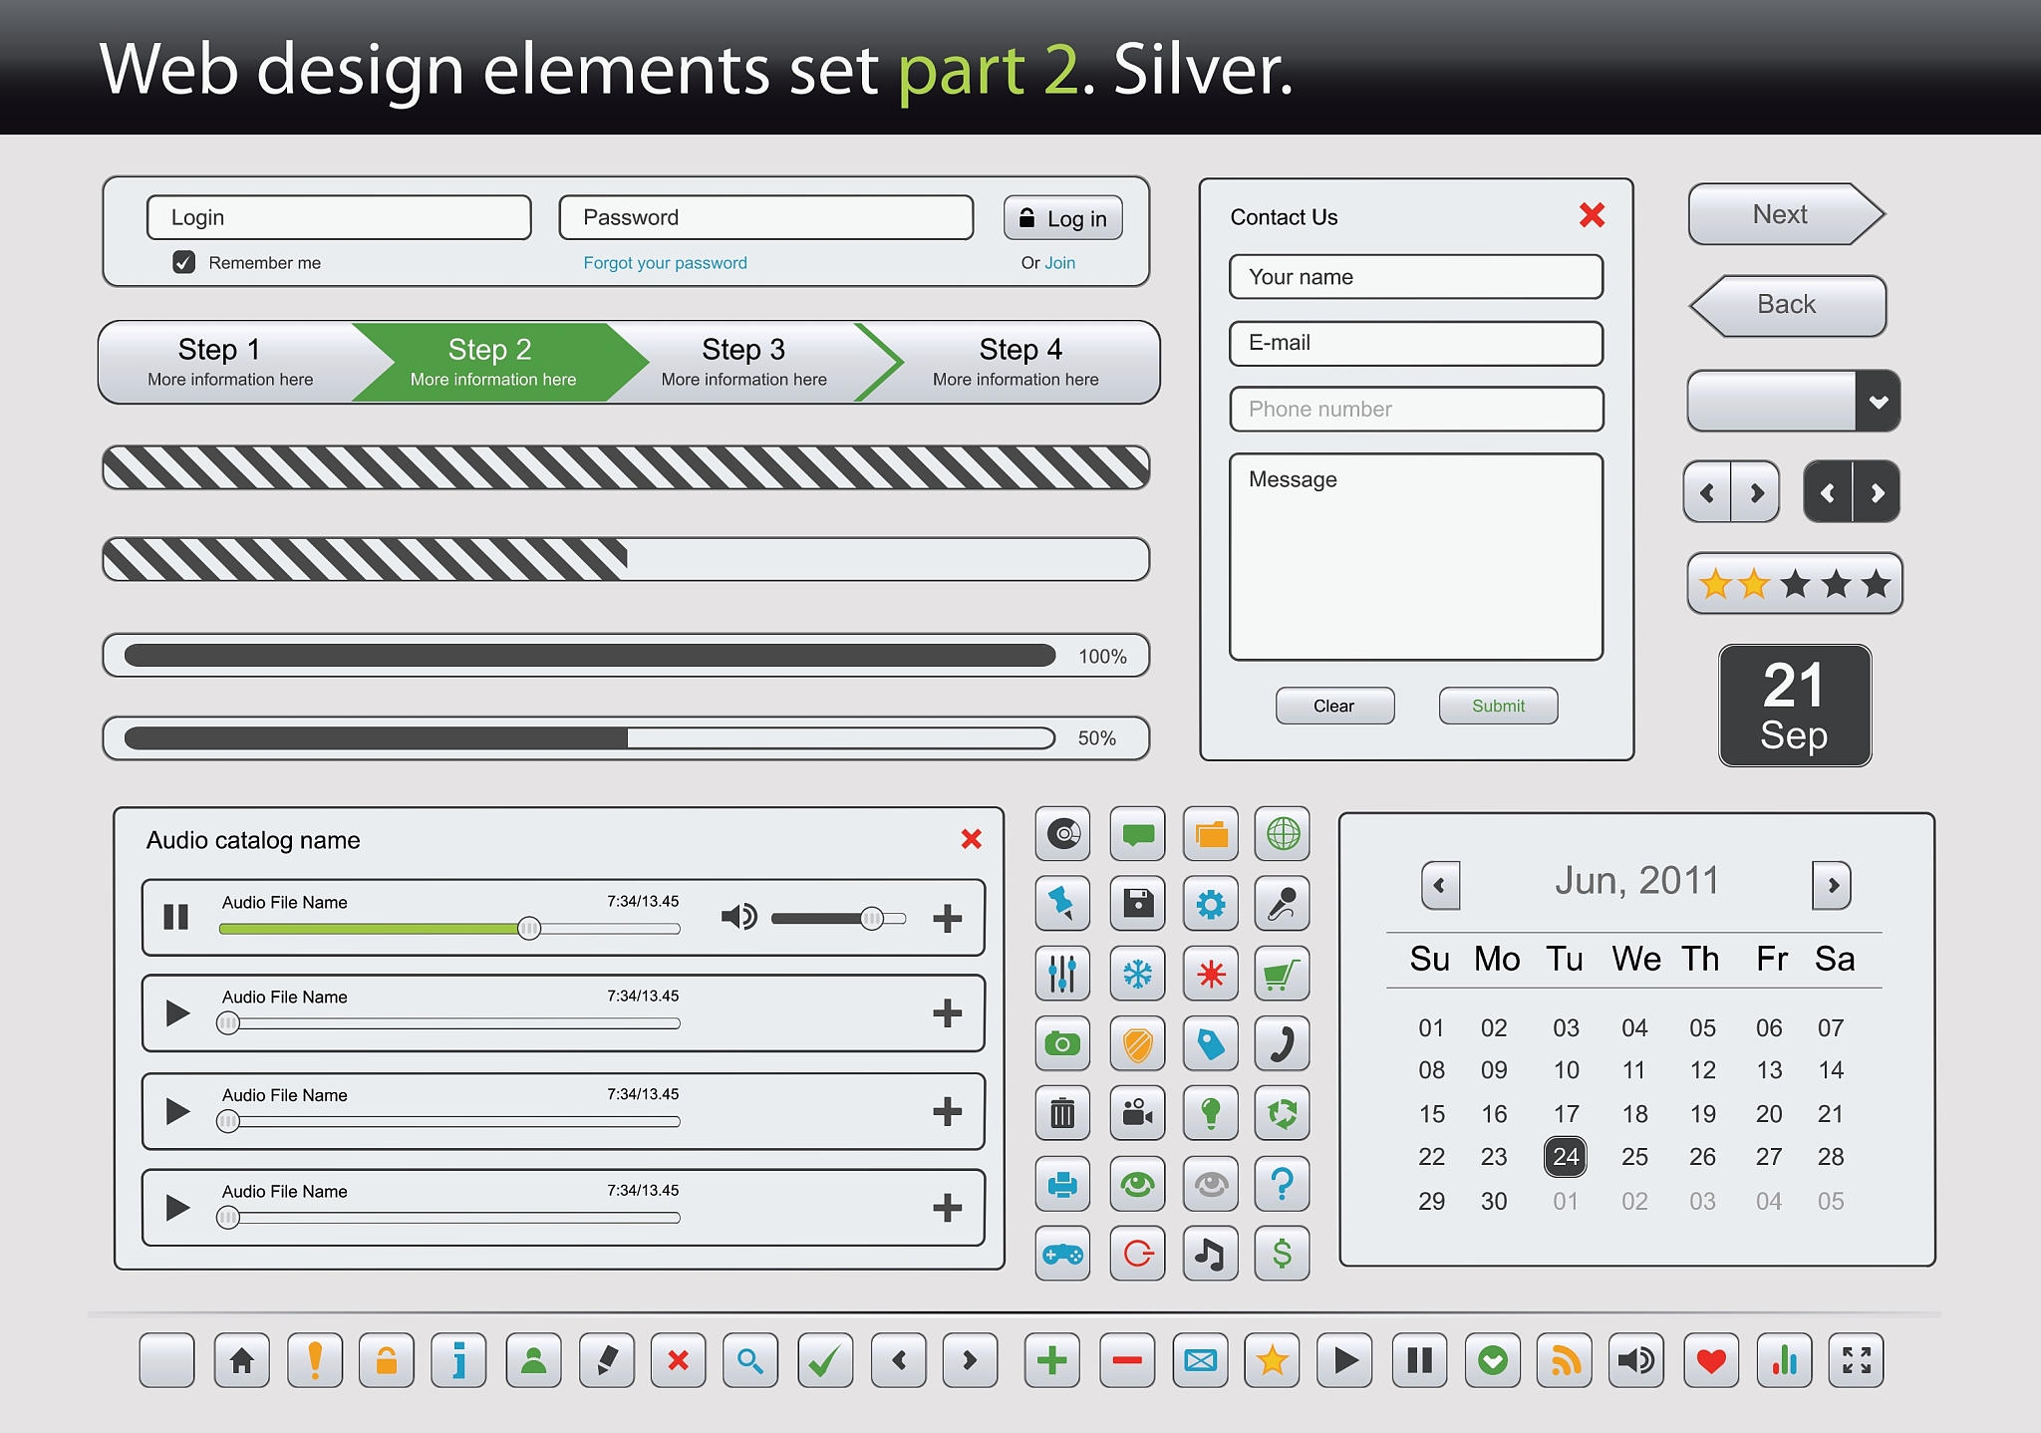
Task: Uncheck the Remember me checkbox
Action: click(184, 262)
